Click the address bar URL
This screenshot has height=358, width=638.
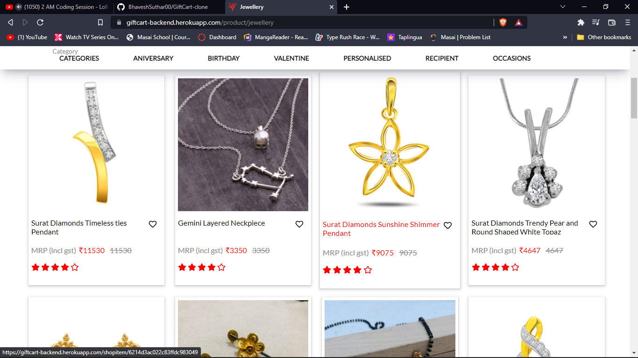[x=200, y=22]
